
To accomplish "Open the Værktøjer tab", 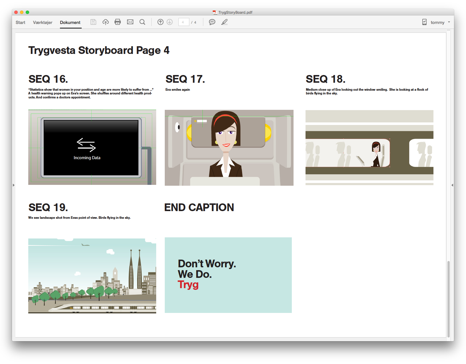I will (x=43, y=23).
